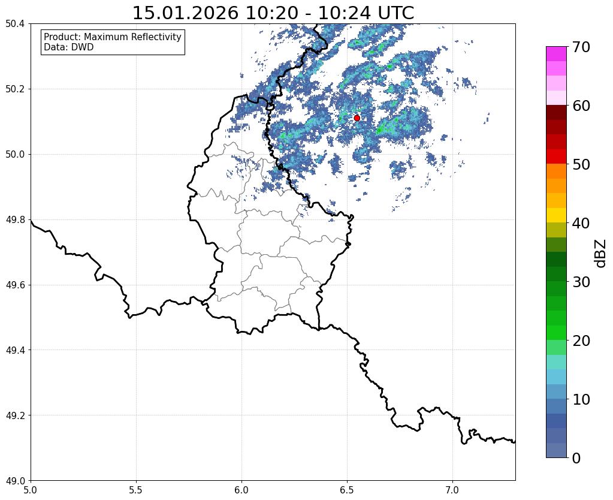Click the red station marker dot
Image resolution: width=613 pixels, height=500 pixels.
357,118
